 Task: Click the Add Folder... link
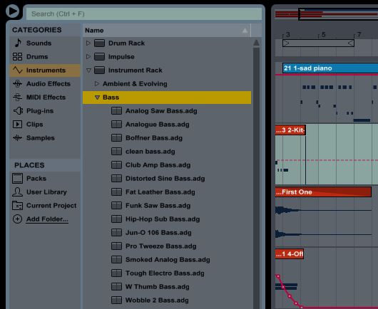(x=47, y=219)
